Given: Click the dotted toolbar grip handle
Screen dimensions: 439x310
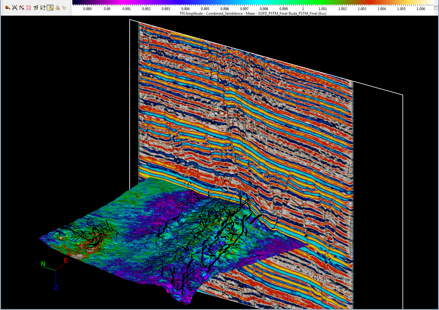Looking at the screenshot, I should coord(2,8).
